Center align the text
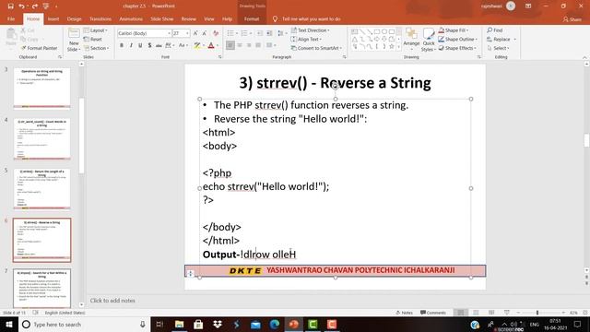The width and height of the screenshot is (590, 332). click(240, 45)
